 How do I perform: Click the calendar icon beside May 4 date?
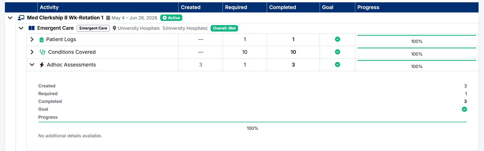[108, 18]
